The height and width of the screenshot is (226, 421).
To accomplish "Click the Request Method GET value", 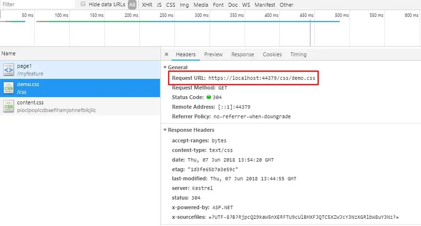I will (x=223, y=88).
